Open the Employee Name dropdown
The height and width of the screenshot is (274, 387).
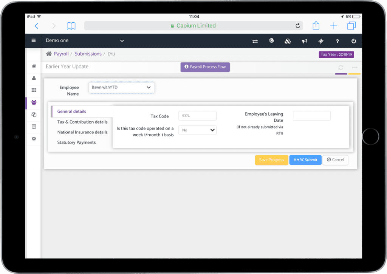(121, 87)
